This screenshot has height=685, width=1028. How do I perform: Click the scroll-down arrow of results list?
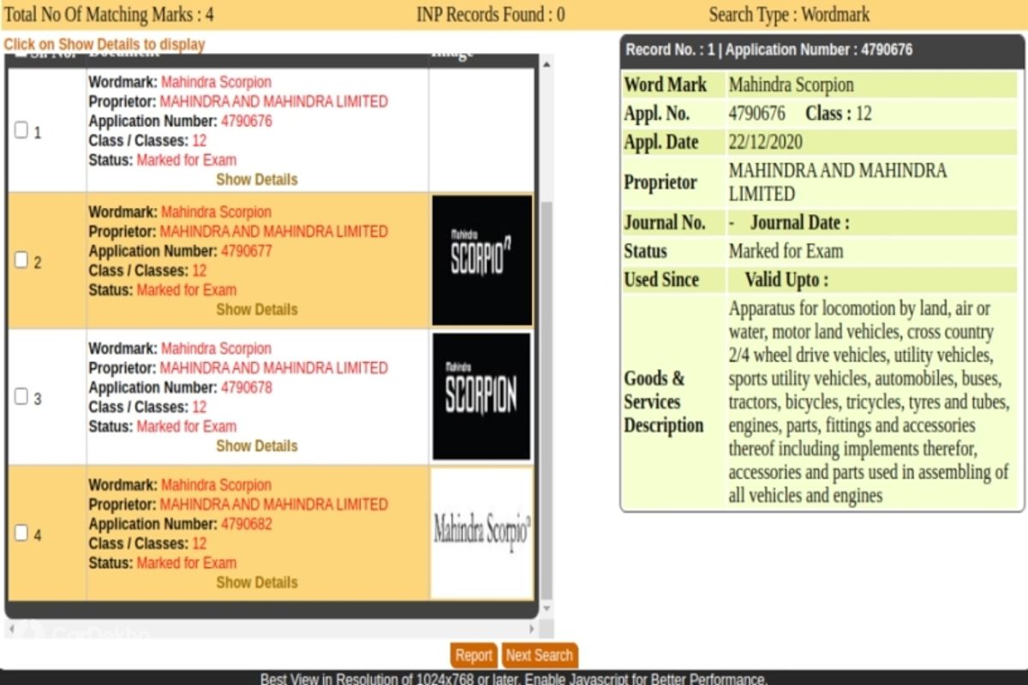(547, 608)
